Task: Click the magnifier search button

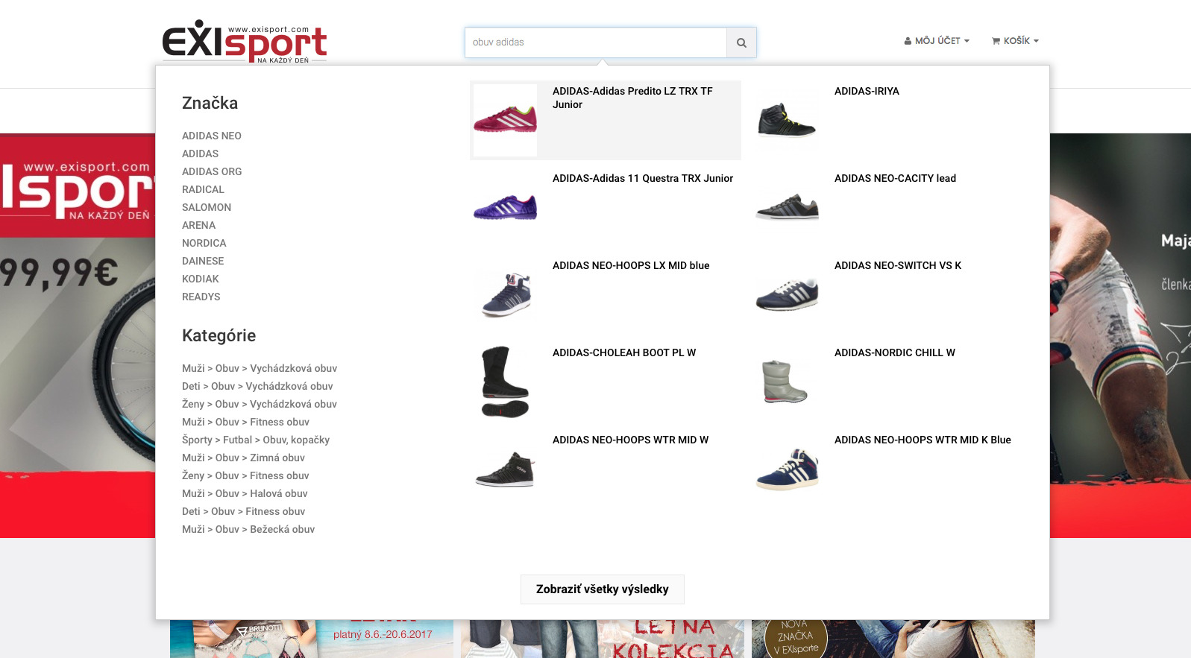Action: pyautogui.click(x=741, y=42)
